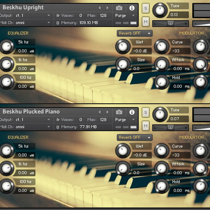This screenshot has height=210, width=210.
Task: Click Max voices 128 on Beskhu Upright
Action: [103, 16]
